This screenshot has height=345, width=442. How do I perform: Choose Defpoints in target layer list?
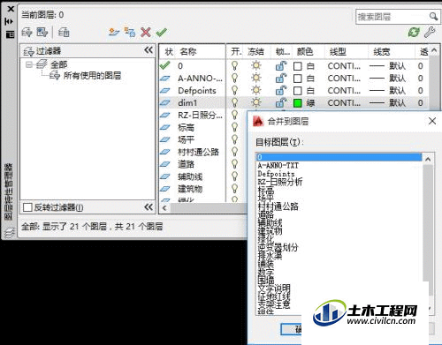pyautogui.click(x=276, y=174)
